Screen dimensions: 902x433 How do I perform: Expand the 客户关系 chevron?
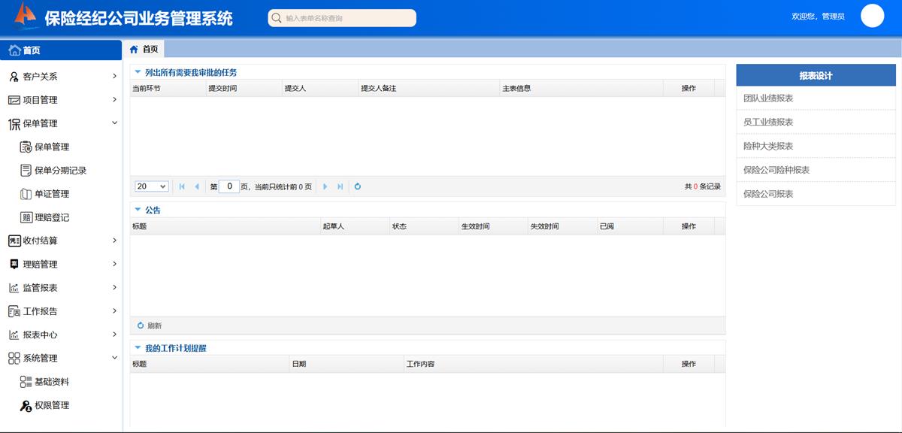(x=114, y=77)
